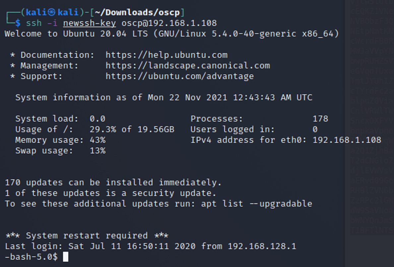The image size is (394, 267).
Task: Click the Processes count 178
Action: click(x=320, y=119)
